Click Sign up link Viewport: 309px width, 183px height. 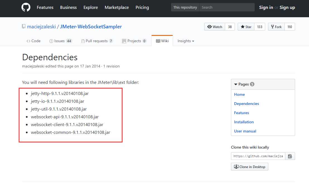pyautogui.click(x=287, y=7)
